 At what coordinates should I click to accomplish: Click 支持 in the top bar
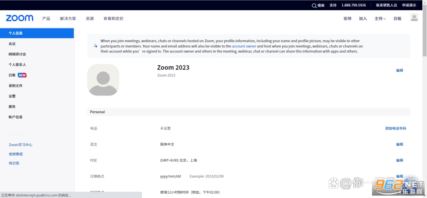pos(333,5)
